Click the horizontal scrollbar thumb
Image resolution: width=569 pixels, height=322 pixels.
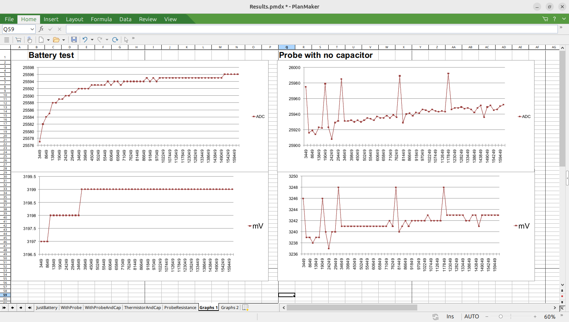[352, 308]
